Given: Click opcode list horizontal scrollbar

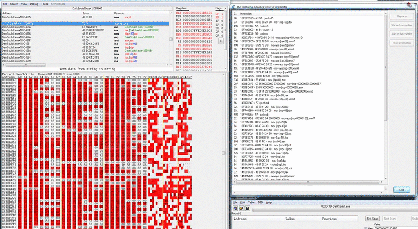Looking at the screenshot, I should [308, 182].
